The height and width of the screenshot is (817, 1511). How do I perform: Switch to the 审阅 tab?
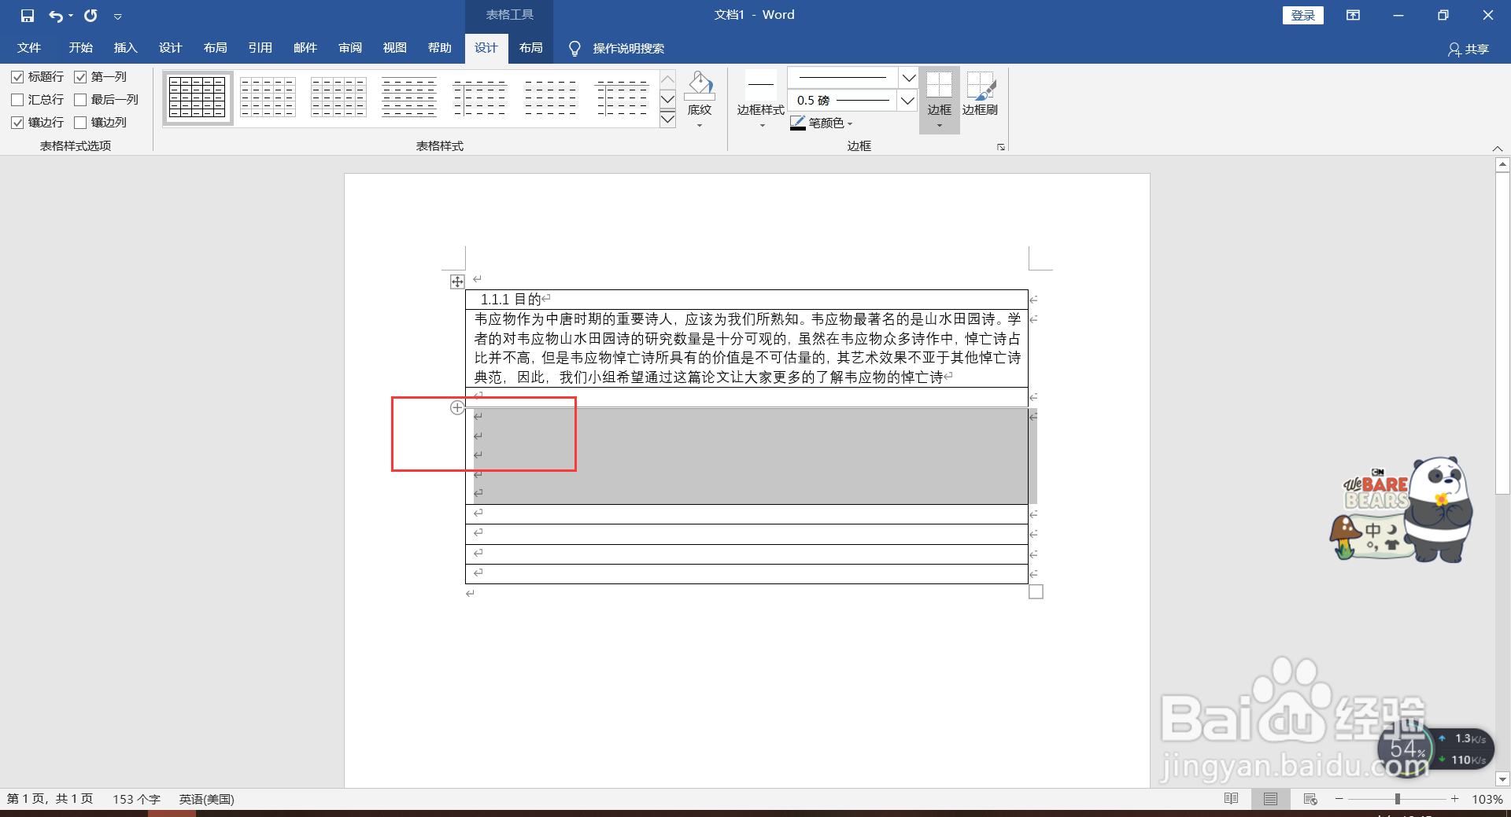[350, 48]
